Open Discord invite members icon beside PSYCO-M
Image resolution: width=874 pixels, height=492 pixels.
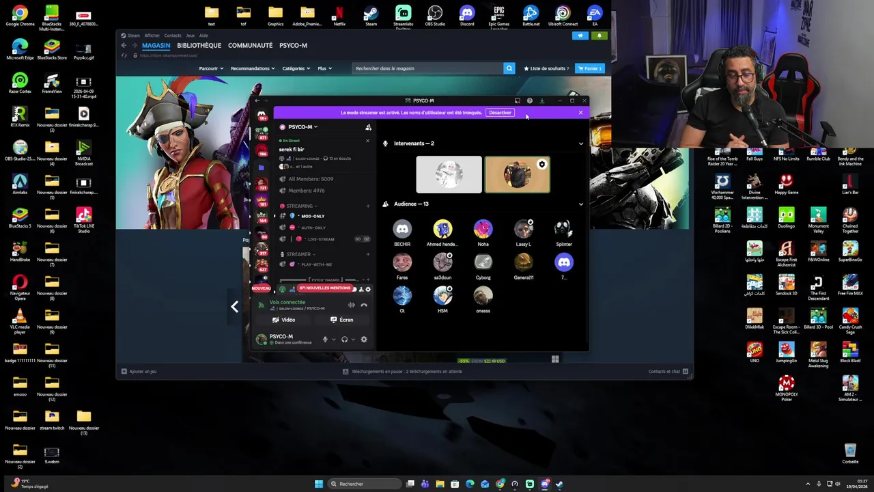[368, 127]
